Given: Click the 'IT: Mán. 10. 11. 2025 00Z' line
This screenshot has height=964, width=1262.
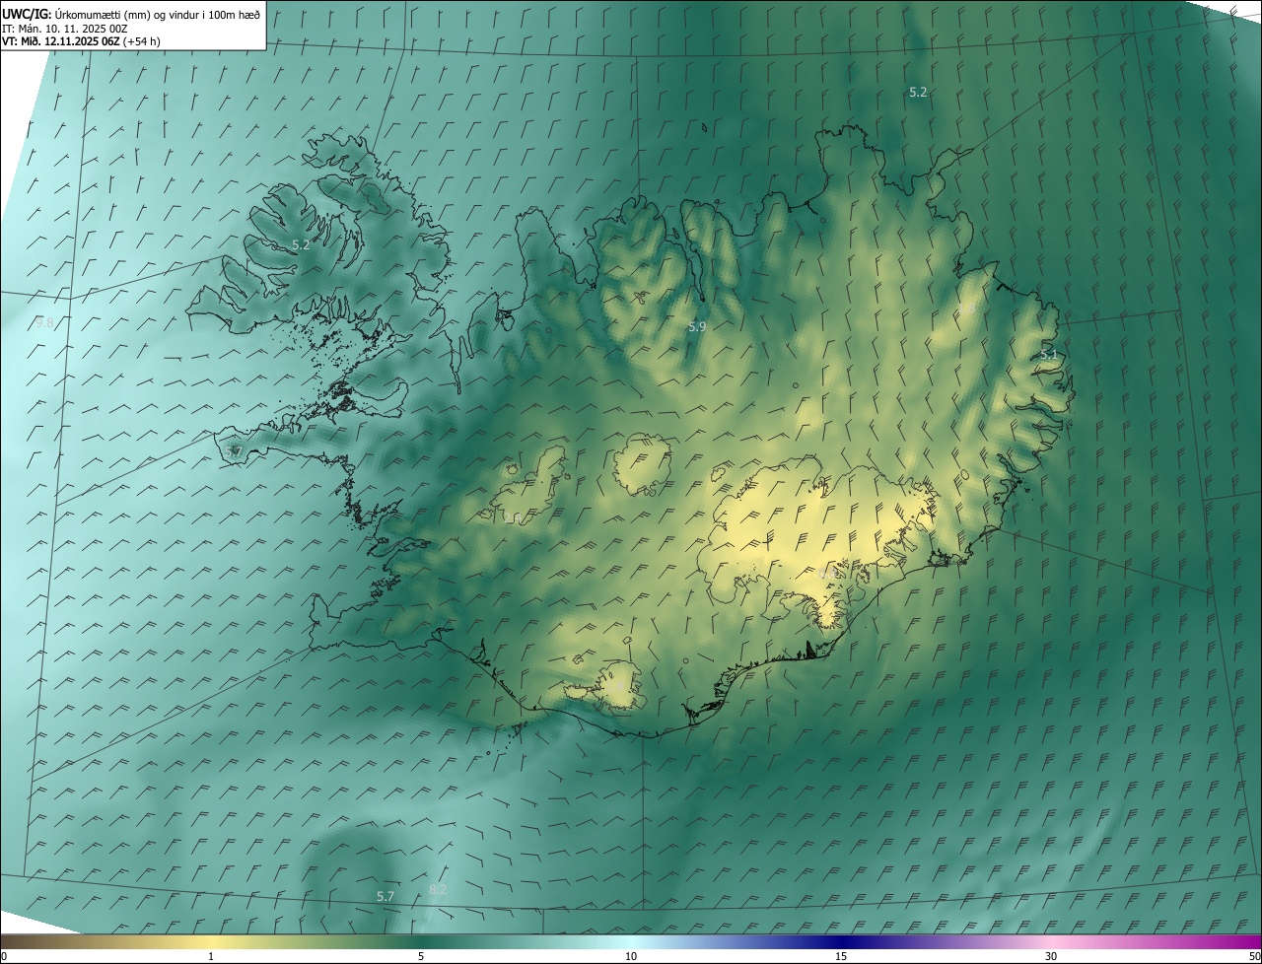Looking at the screenshot, I should (x=67, y=29).
